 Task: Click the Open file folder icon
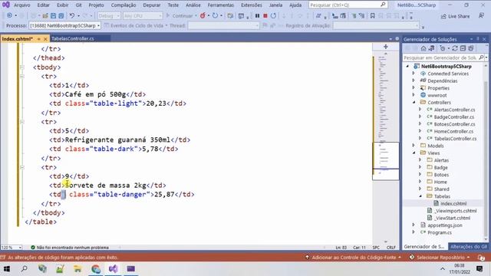[x=45, y=15]
